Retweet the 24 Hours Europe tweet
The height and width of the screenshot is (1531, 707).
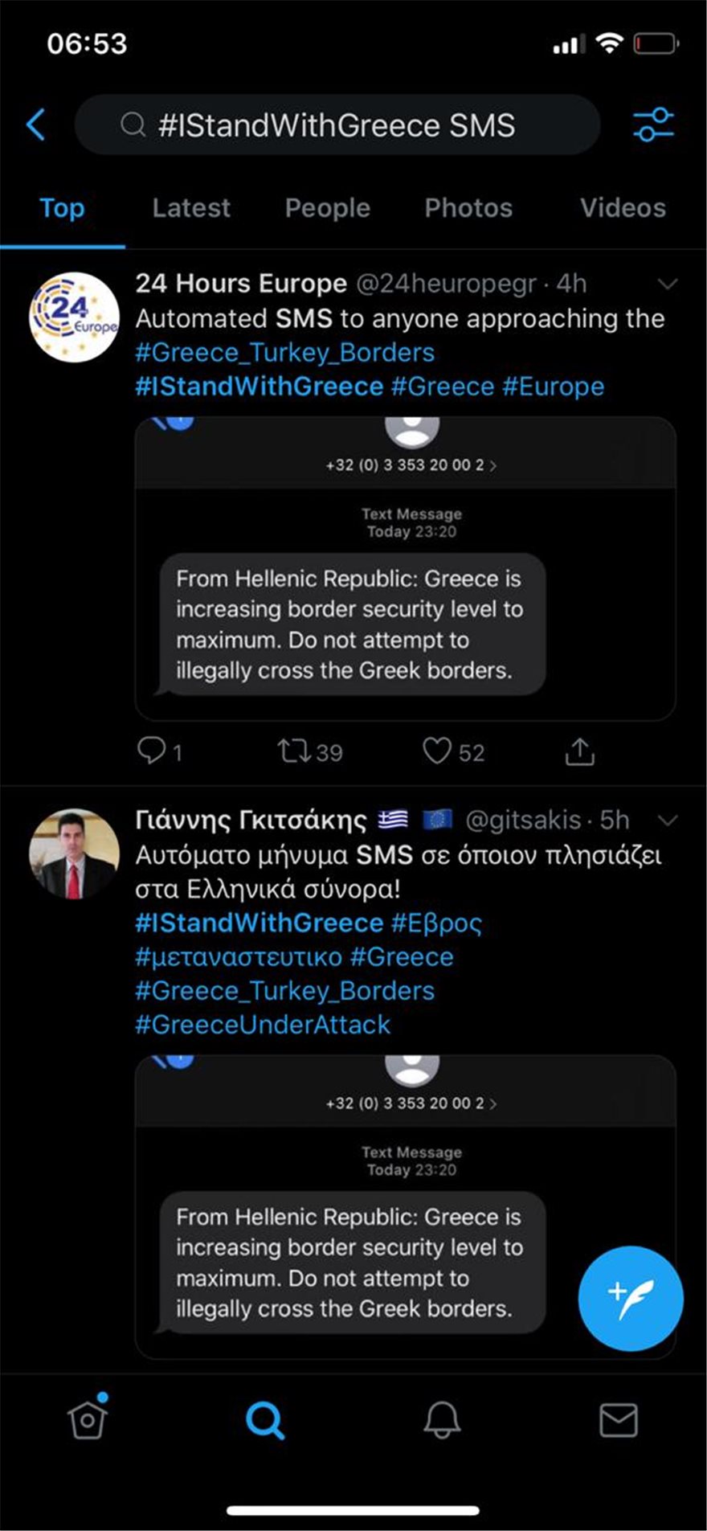coord(293,751)
